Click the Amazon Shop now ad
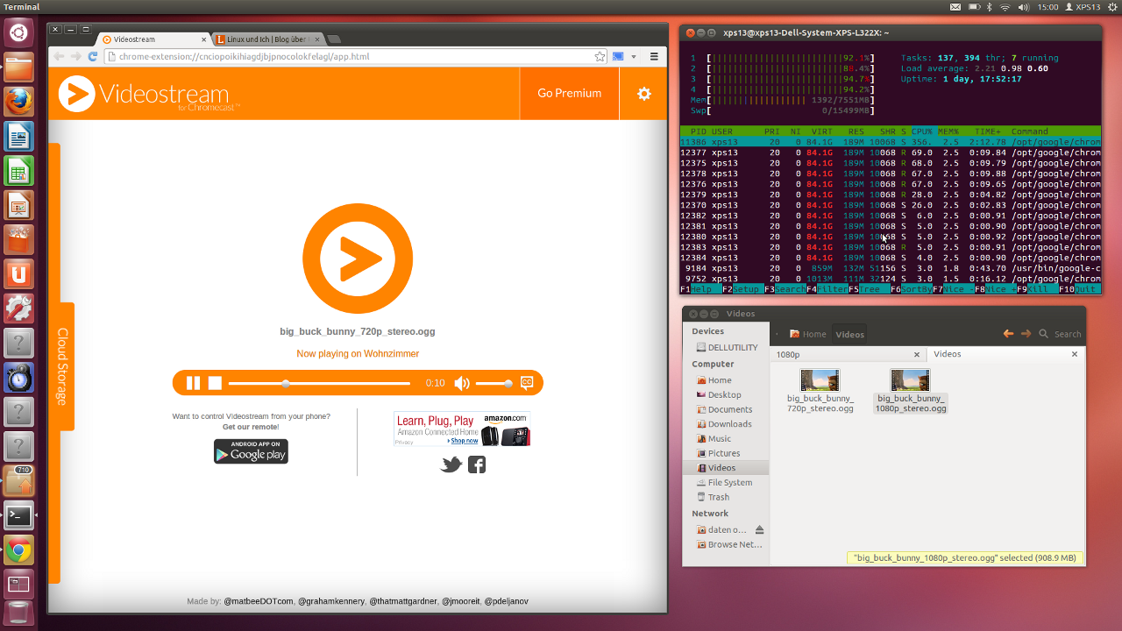The height and width of the screenshot is (631, 1122). pyautogui.click(x=462, y=429)
